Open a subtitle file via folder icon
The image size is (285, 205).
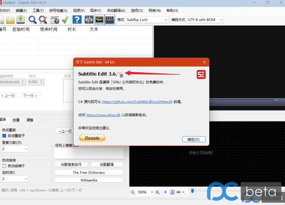point(10,20)
